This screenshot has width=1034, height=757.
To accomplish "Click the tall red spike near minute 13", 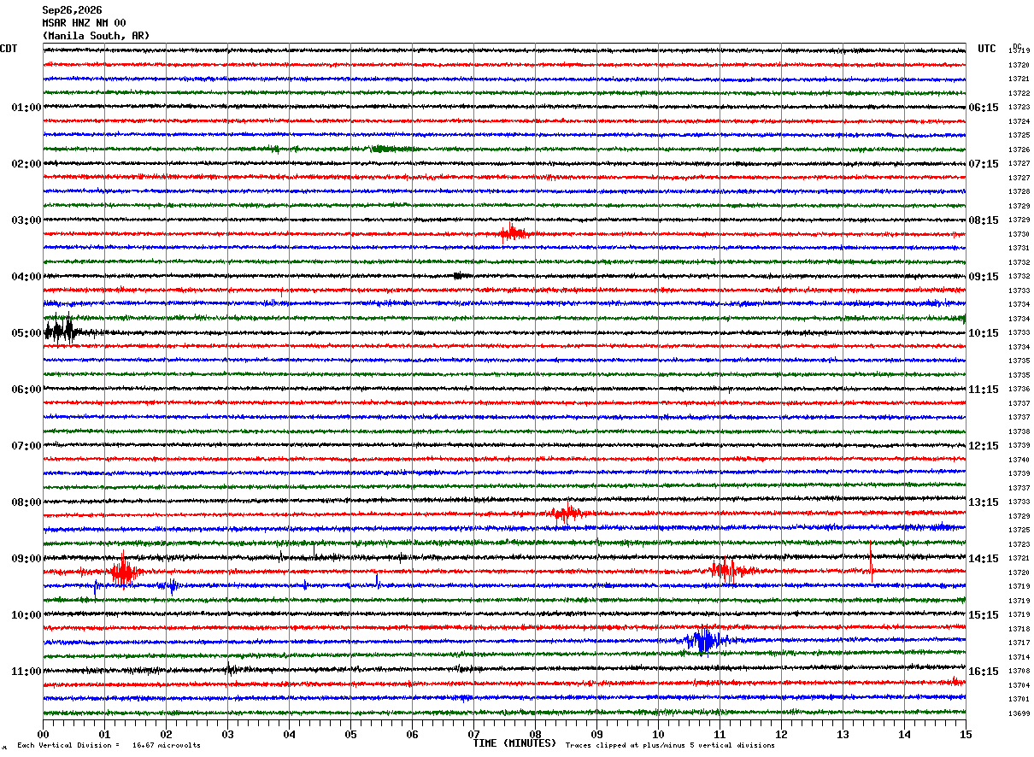I will [x=871, y=562].
